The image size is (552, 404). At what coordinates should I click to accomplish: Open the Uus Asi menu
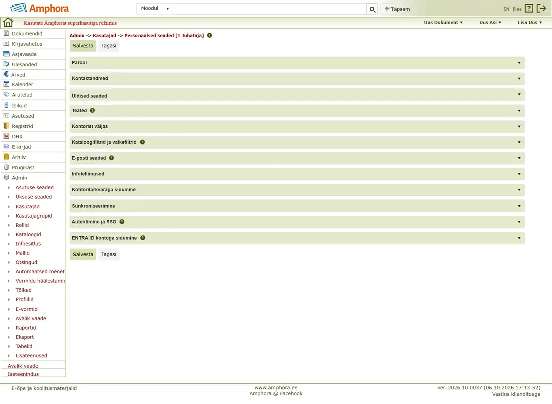click(x=490, y=22)
